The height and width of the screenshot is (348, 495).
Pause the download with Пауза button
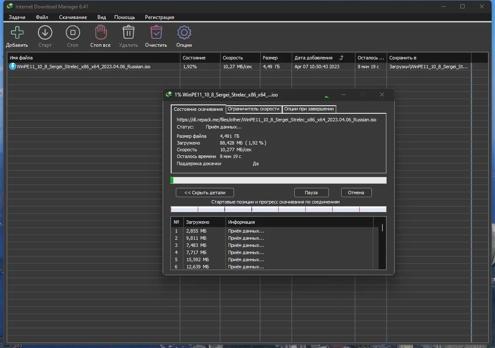point(311,193)
